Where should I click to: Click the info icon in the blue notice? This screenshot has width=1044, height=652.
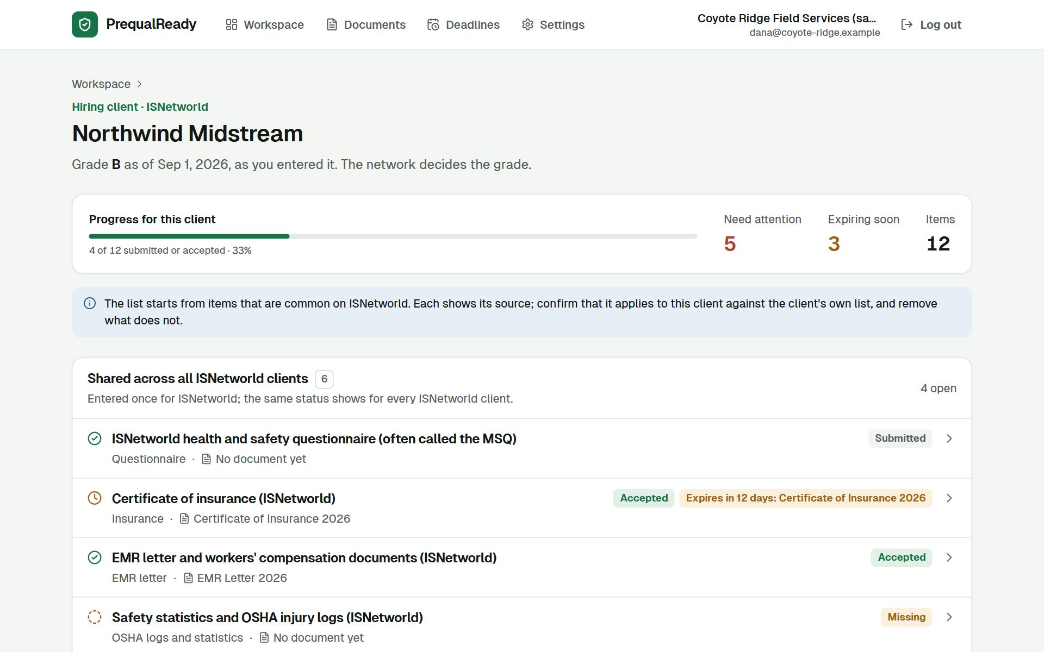pyautogui.click(x=90, y=303)
